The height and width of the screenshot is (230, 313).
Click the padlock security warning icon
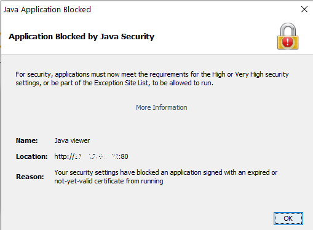pos(288,36)
